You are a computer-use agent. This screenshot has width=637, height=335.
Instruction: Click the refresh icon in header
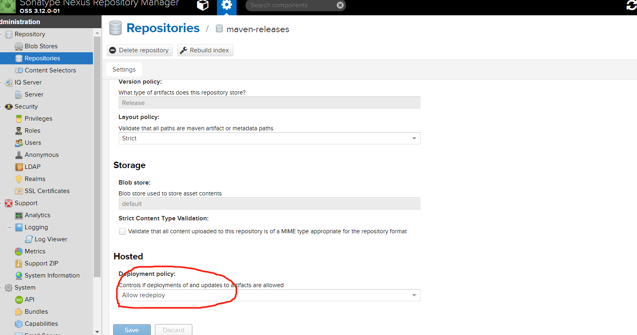632,5
